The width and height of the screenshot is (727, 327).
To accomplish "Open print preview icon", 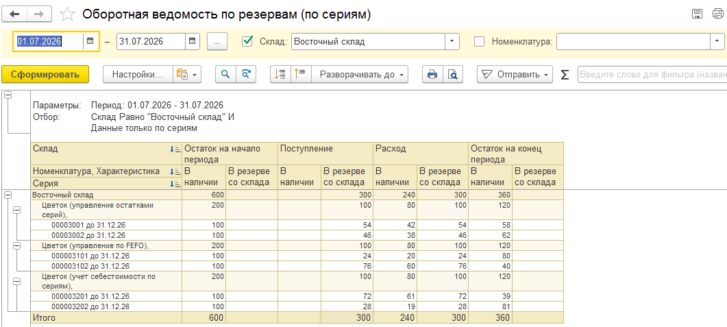I will click(x=453, y=74).
